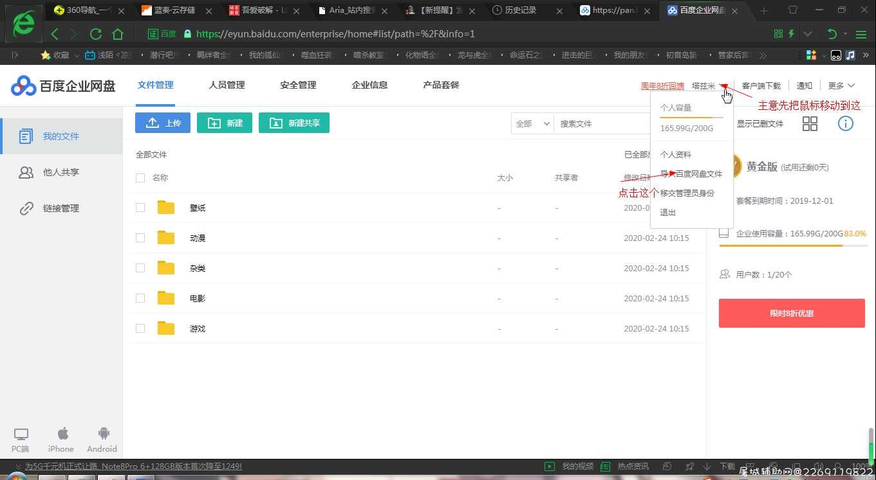Screen dimensions: 876x480
Task: Choose 退出 from user menu
Action: click(x=668, y=213)
